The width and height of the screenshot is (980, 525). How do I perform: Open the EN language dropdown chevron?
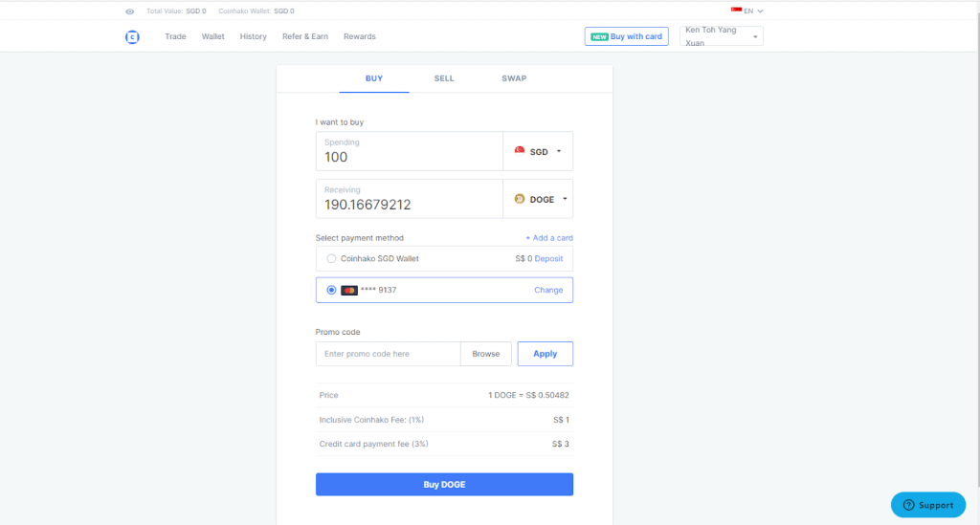click(x=760, y=11)
